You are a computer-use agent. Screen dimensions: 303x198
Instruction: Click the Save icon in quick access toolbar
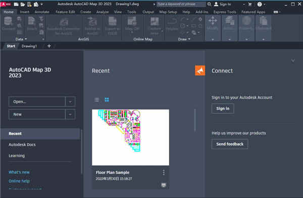click(x=29, y=4)
